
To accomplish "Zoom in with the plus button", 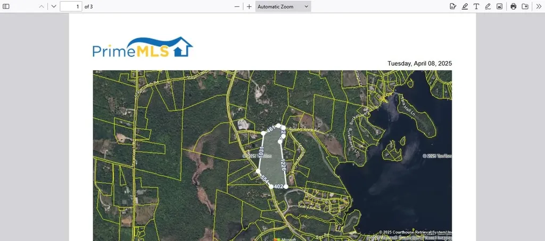I will point(249,6).
